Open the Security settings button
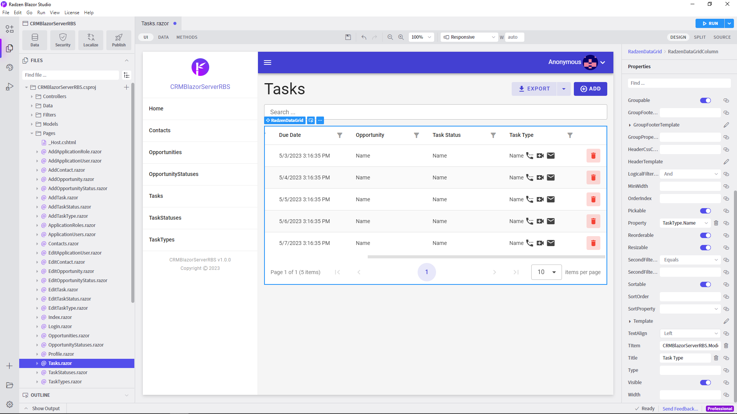 [x=63, y=40]
